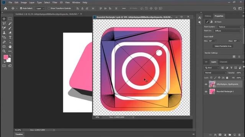The width and height of the screenshot is (245, 137).
Task: Open the Edit Toolbar three-dots button
Action: click(x=10, y=51)
